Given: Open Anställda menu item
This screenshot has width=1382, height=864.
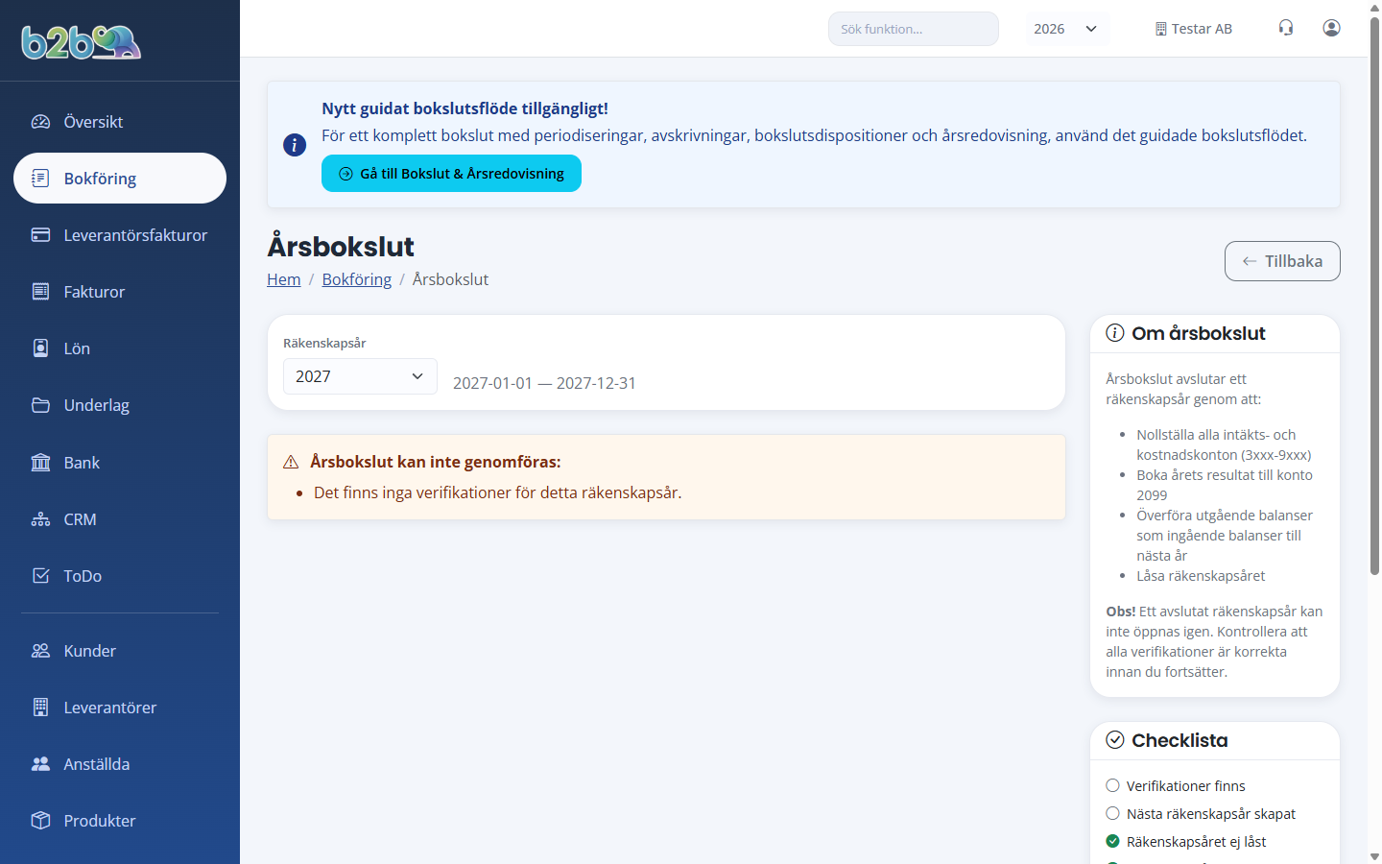Looking at the screenshot, I should 120,764.
